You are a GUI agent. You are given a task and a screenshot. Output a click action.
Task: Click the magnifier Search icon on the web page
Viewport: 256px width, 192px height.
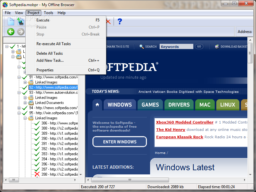[141, 47]
